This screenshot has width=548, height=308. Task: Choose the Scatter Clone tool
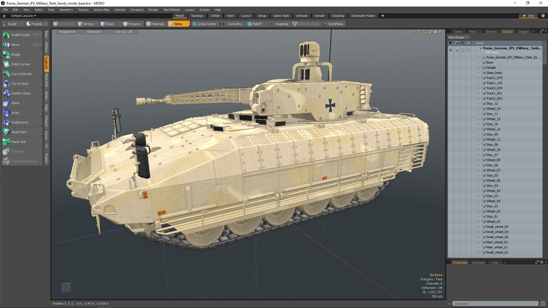coord(22,93)
